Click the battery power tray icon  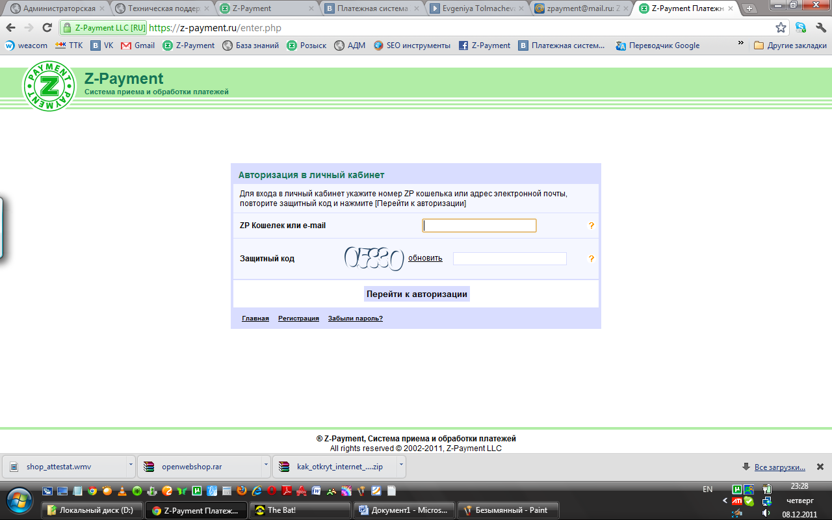767,489
